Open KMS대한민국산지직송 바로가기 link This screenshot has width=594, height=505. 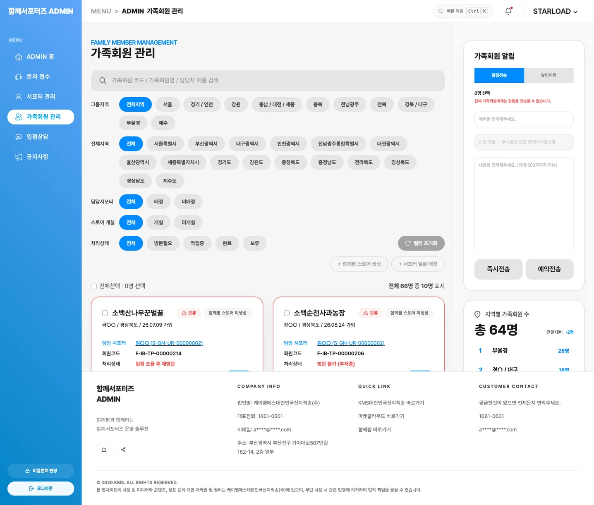point(391,403)
